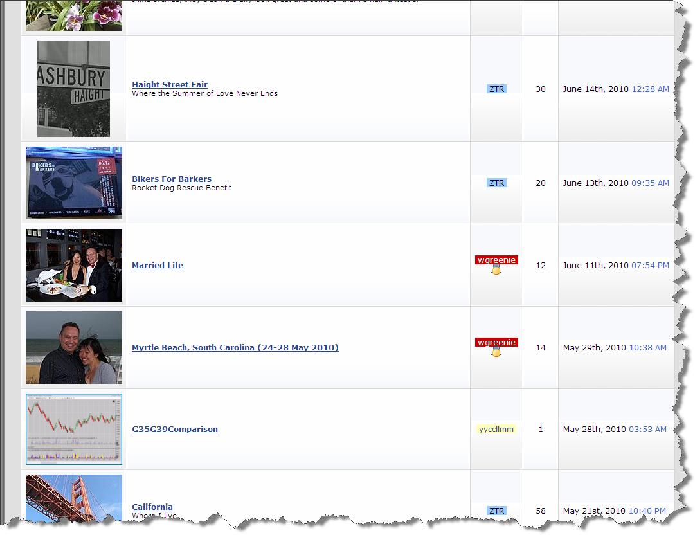The image size is (695, 535).
Task: Click the Myrtle Beach couple thumbnail
Action: 73,347
